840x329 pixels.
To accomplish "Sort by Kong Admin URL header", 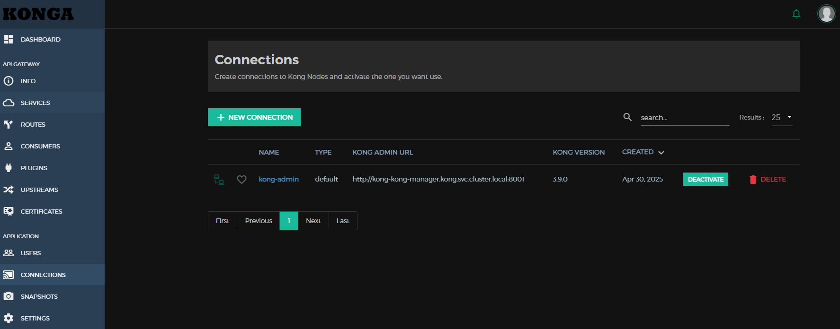I will (x=383, y=152).
